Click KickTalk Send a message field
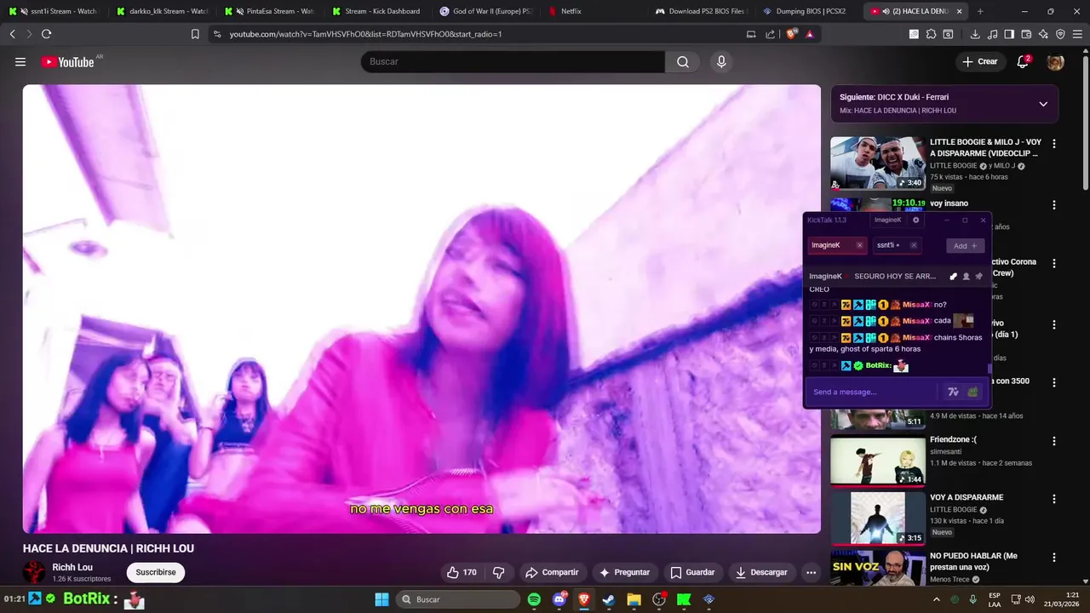 point(875,392)
